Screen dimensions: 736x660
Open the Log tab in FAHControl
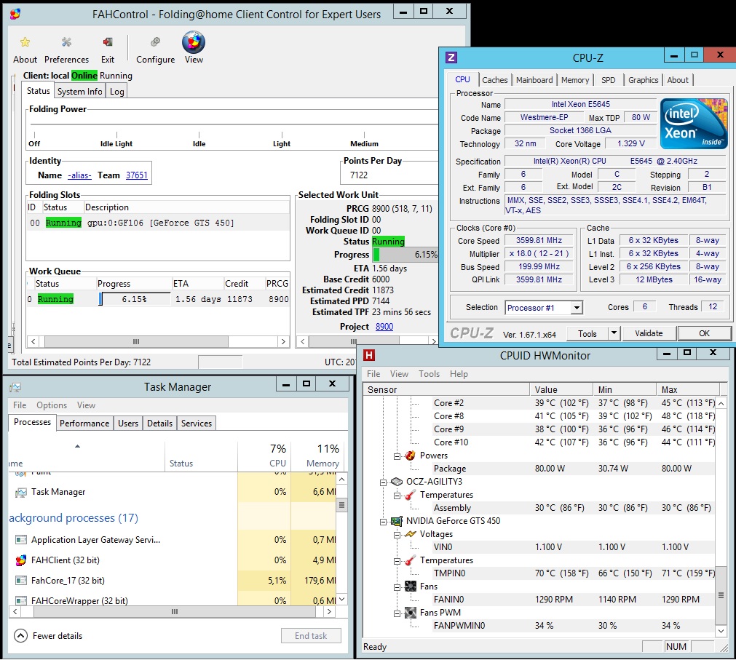(x=117, y=92)
